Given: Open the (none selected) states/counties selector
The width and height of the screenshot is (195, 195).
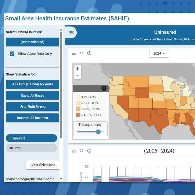Looking at the screenshot, I should [33, 42].
